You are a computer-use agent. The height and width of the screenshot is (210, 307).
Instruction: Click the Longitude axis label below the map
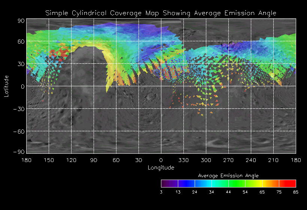pyautogui.click(x=161, y=168)
